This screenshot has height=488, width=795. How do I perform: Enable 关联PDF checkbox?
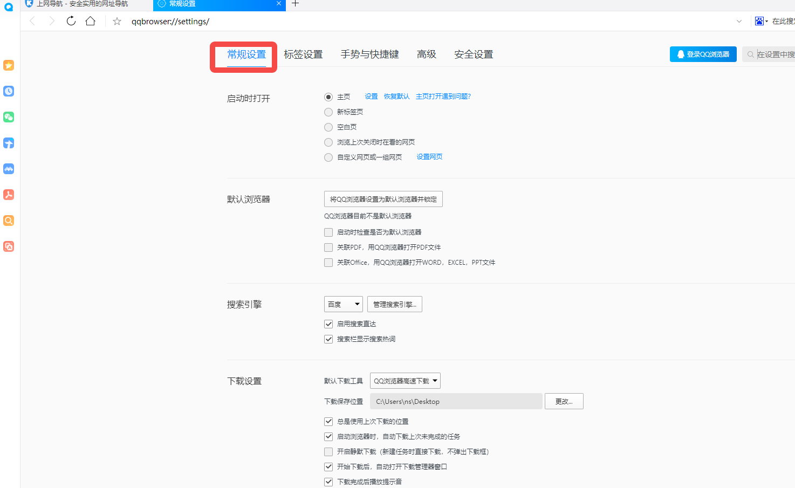(x=328, y=248)
